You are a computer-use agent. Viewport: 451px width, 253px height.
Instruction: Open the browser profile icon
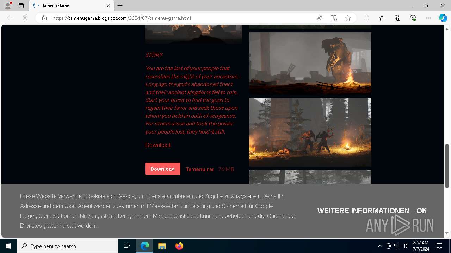[x=8, y=6]
